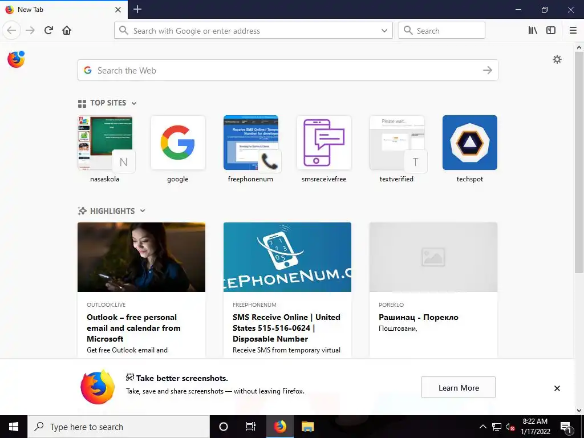Viewport: 584px width, 438px height.
Task: Toggle the sidebar view icon
Action: click(551, 30)
